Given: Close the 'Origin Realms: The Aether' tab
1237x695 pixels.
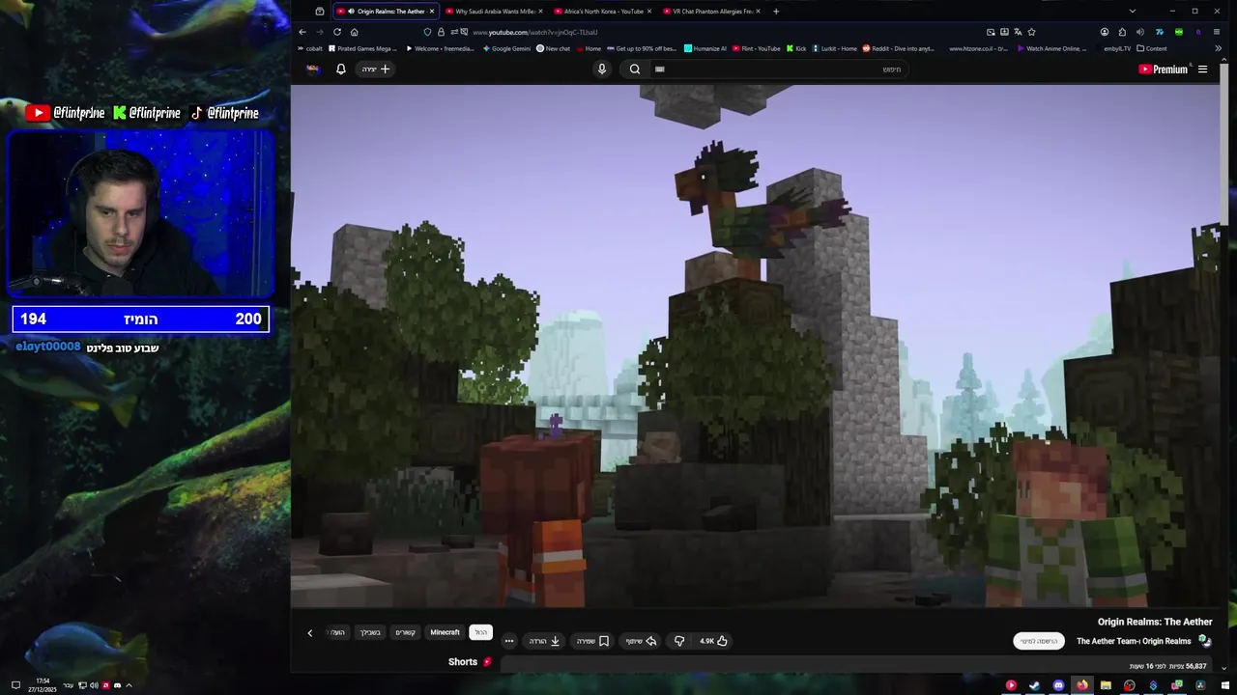Looking at the screenshot, I should pyautogui.click(x=432, y=12).
